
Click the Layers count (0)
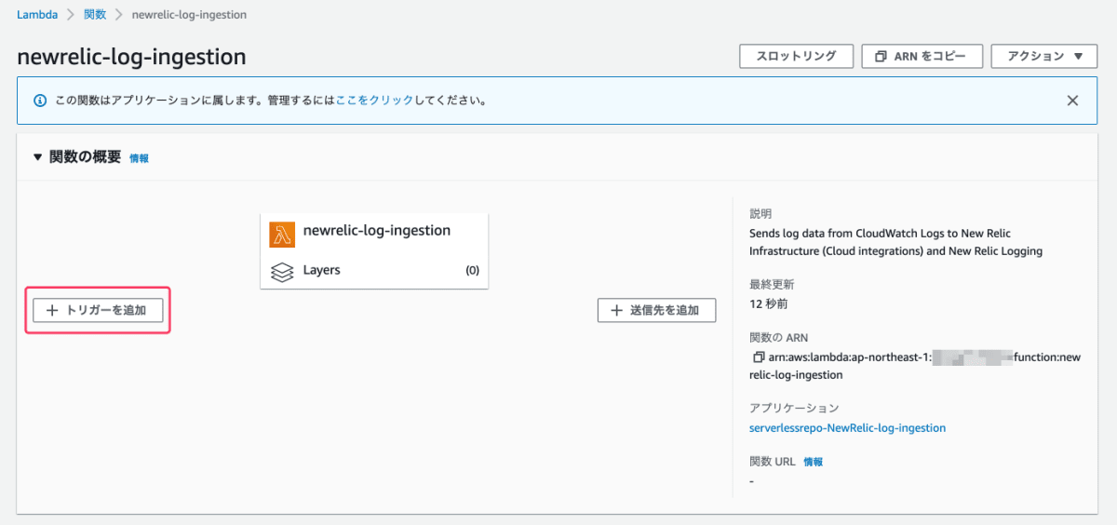(x=472, y=271)
